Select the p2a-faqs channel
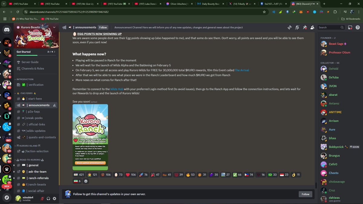The height and width of the screenshot is (204, 363). click(36, 112)
